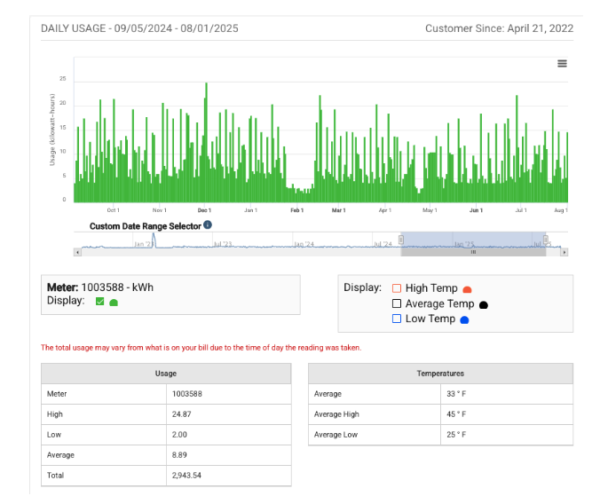Click the shaded selected range in navigator

(473, 240)
